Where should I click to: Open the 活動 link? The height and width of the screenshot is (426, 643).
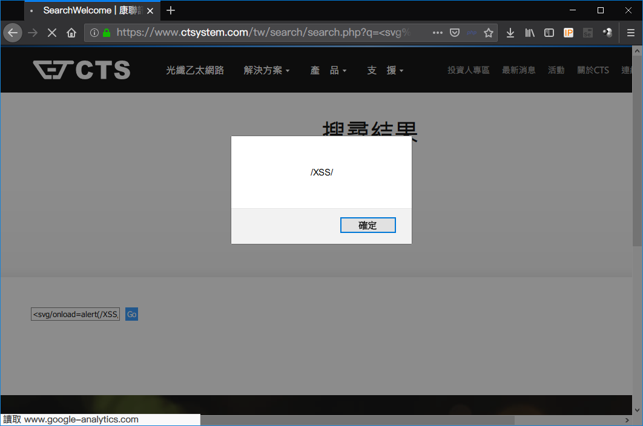(x=556, y=71)
